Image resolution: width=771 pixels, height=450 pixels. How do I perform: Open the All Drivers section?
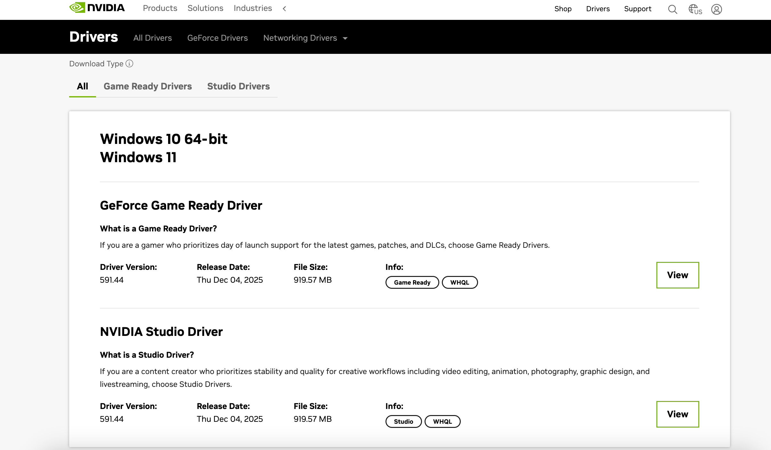[152, 38]
